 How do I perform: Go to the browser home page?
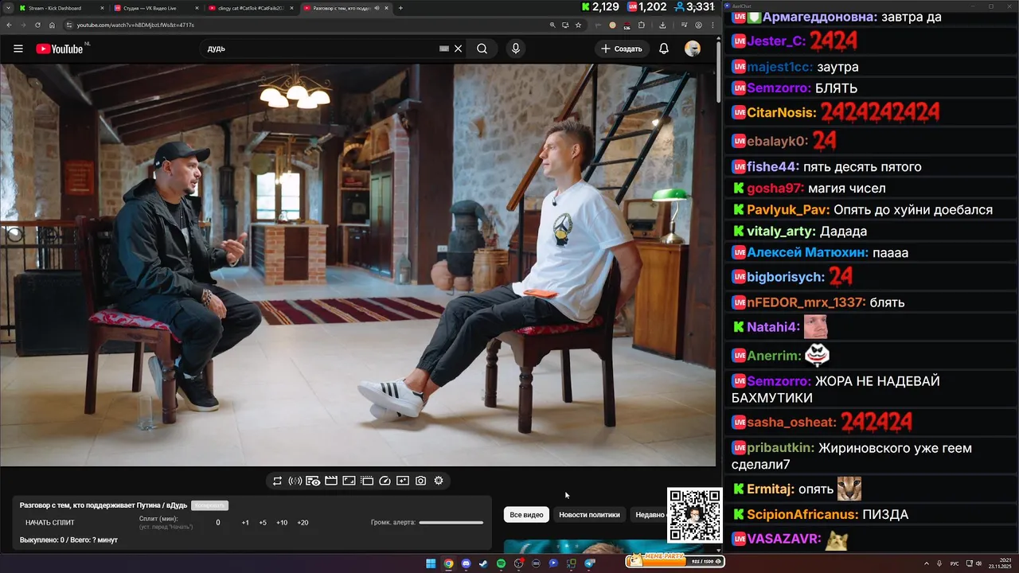click(x=53, y=25)
